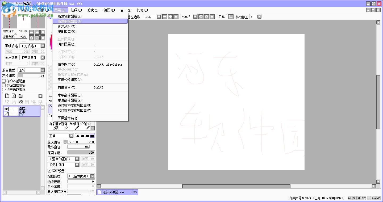Rotate view counterclockwise in navigator

click(31, 38)
